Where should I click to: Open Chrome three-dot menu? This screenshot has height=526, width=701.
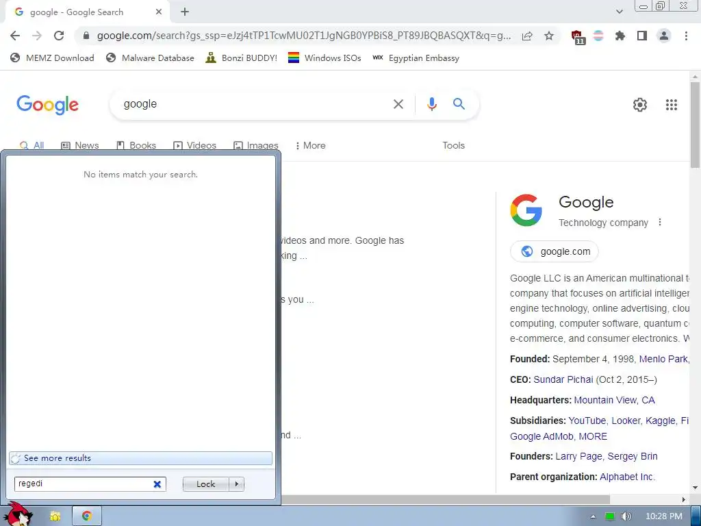click(x=686, y=36)
